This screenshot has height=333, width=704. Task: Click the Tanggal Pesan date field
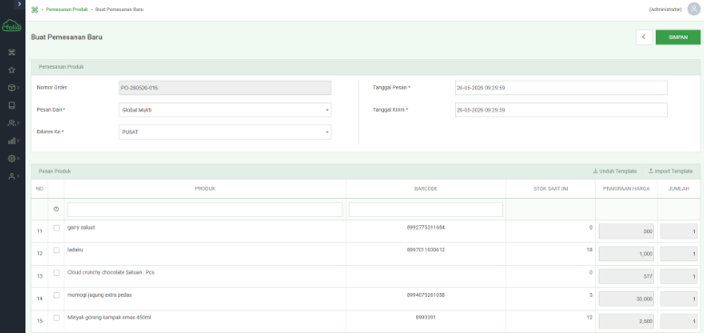click(x=560, y=88)
